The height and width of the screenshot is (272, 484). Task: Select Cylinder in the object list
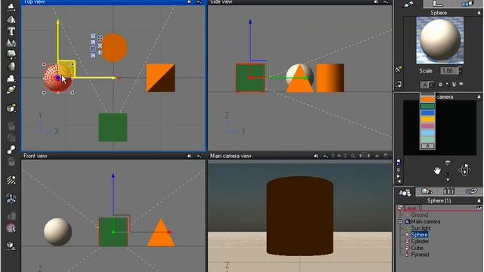click(420, 241)
